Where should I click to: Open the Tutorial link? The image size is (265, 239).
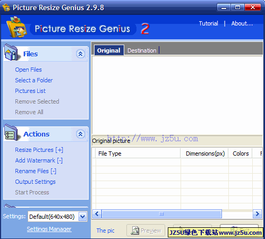pos(208,23)
